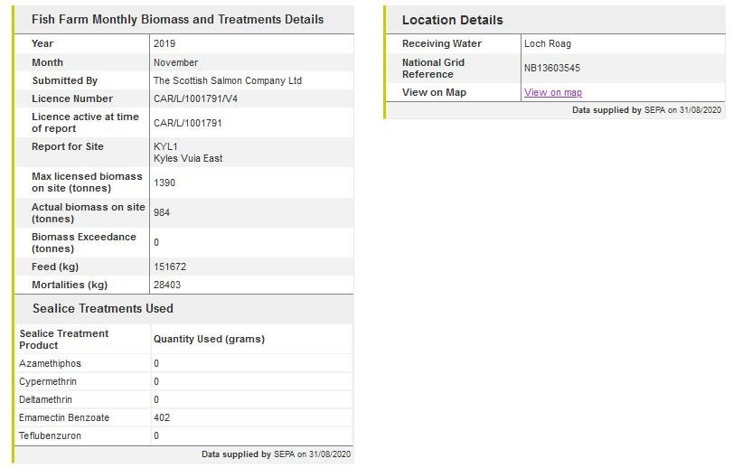Open the View on map link
Image resolution: width=733 pixels, height=468 pixels.
point(552,92)
